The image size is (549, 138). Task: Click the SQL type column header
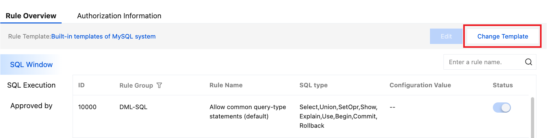click(x=313, y=85)
